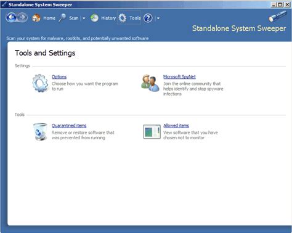Viewport: 292px width, 233px height.
Task: Minimize the Standalone System Sweeper window
Action: point(274,4)
